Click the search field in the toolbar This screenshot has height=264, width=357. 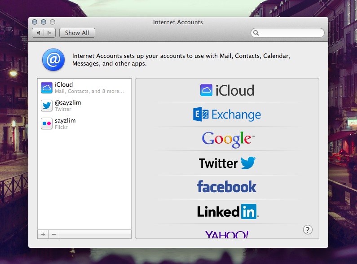pos(287,33)
